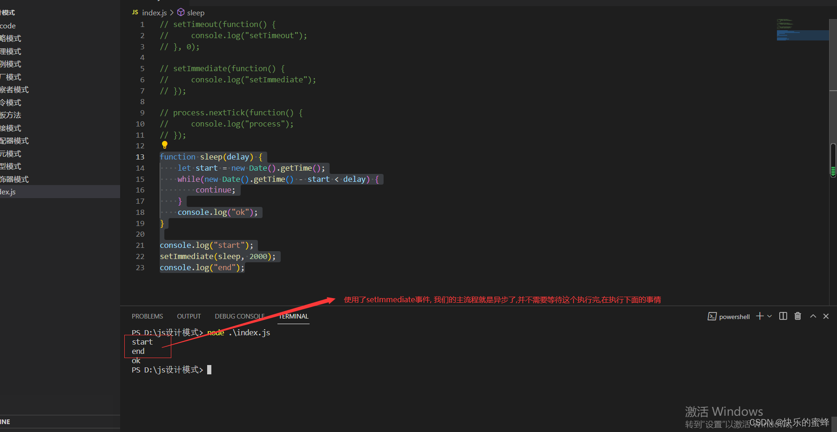The height and width of the screenshot is (432, 837).
Task: Click the let start = new Date line
Action: (251, 168)
